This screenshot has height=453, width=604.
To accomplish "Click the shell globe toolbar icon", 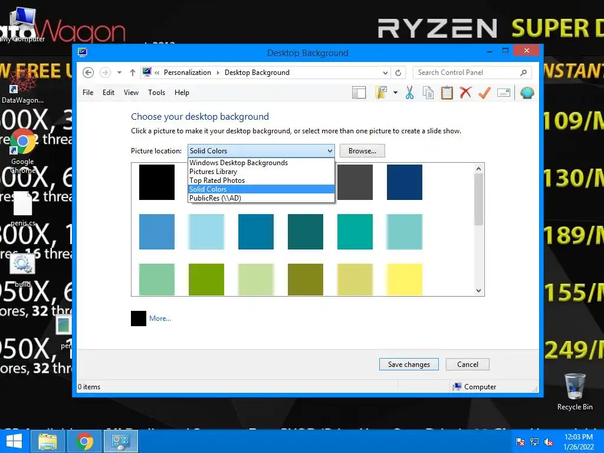I will click(x=527, y=93).
